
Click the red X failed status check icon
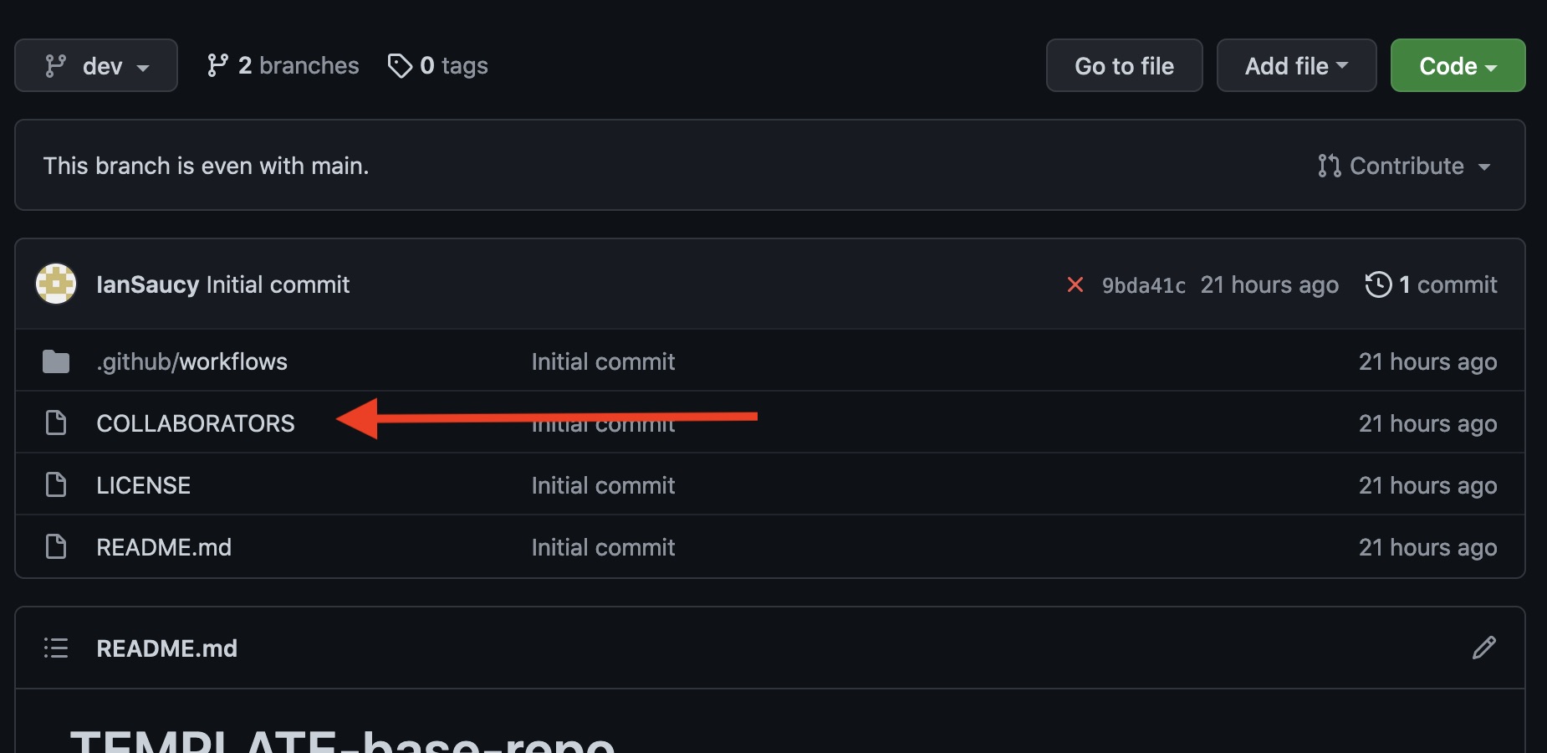coord(1076,284)
